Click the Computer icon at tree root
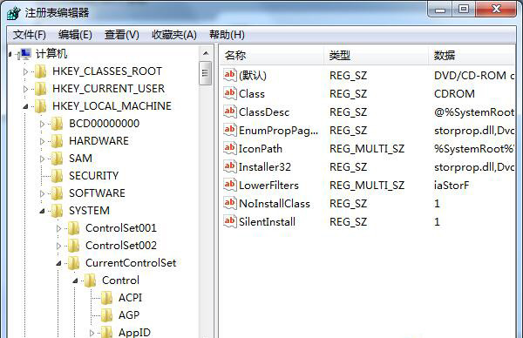Screen dimensions: 523x338 coord(24,54)
